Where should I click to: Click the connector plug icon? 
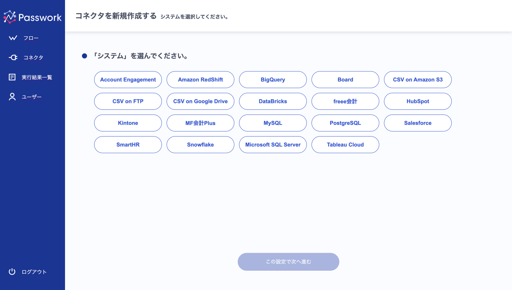pyautogui.click(x=13, y=58)
